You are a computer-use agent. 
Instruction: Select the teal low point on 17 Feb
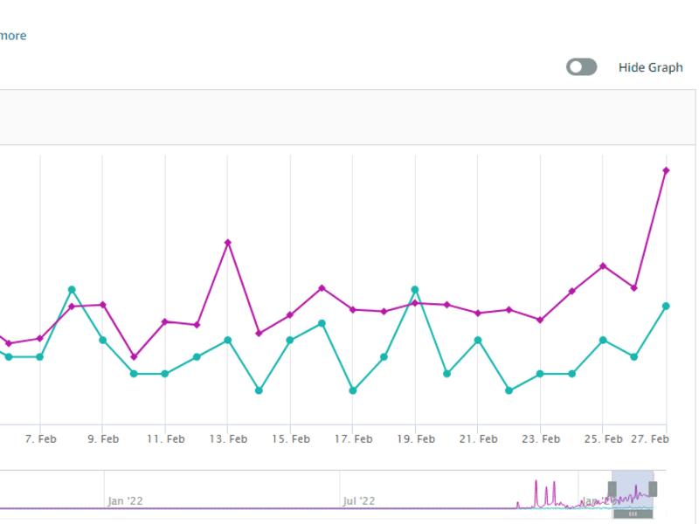point(353,390)
